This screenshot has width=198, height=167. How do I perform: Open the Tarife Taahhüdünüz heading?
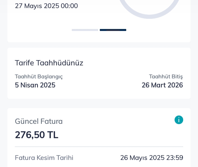pos(49,63)
